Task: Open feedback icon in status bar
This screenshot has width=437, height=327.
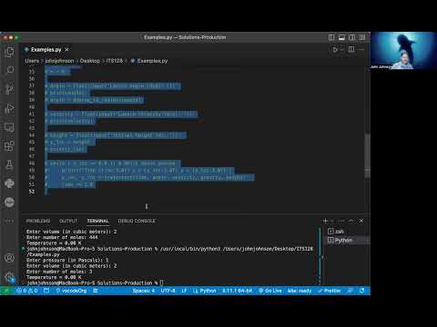Action: (351, 291)
